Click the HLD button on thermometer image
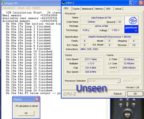Screen dimensions: 144x119 click(x=121, y=104)
